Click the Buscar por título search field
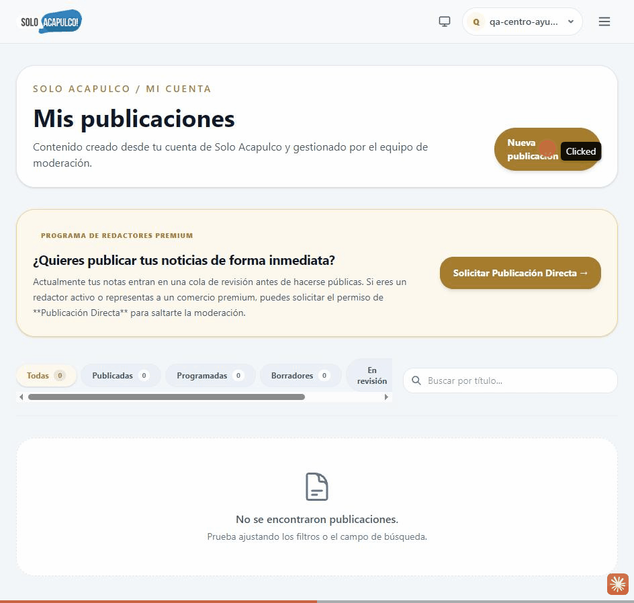 click(510, 380)
